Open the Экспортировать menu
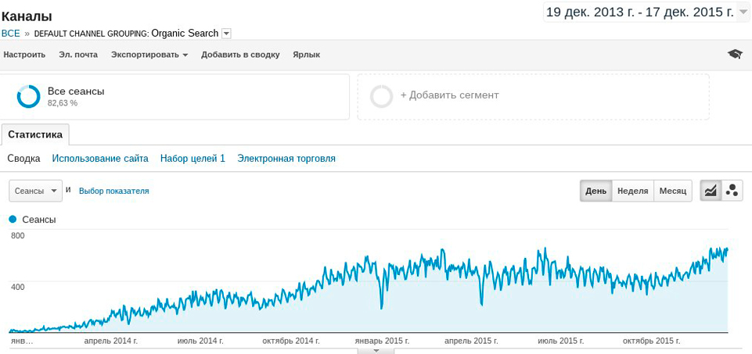Screen dimensions: 752x354 tap(149, 55)
